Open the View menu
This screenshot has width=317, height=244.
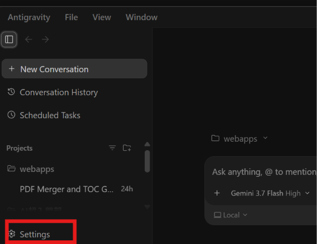102,18
